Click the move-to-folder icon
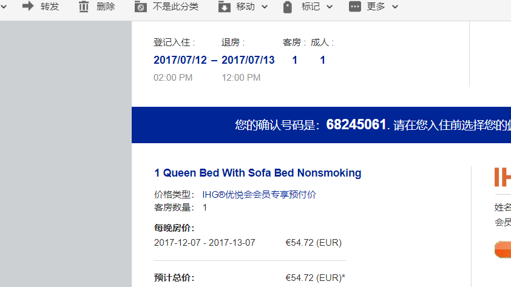 click(x=224, y=7)
